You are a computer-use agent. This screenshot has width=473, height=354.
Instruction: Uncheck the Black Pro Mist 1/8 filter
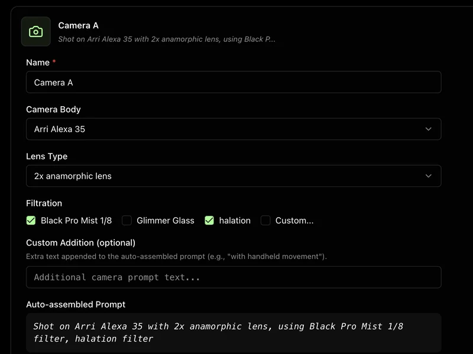[x=31, y=220]
